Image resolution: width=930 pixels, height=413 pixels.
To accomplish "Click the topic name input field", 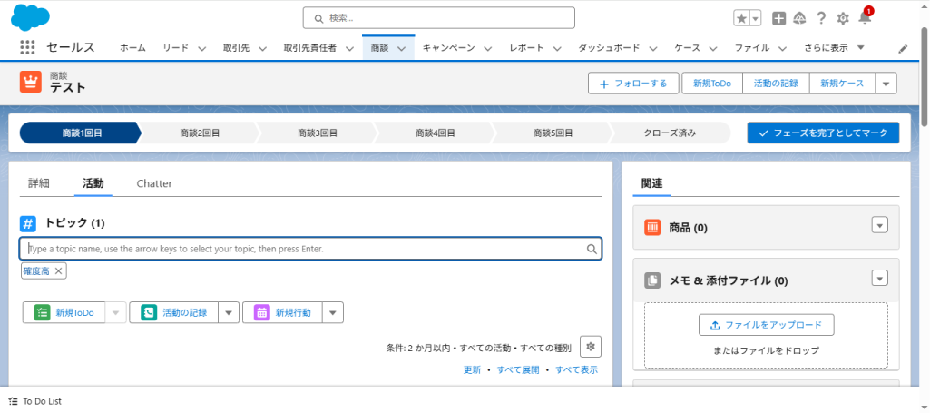I will [x=310, y=250].
